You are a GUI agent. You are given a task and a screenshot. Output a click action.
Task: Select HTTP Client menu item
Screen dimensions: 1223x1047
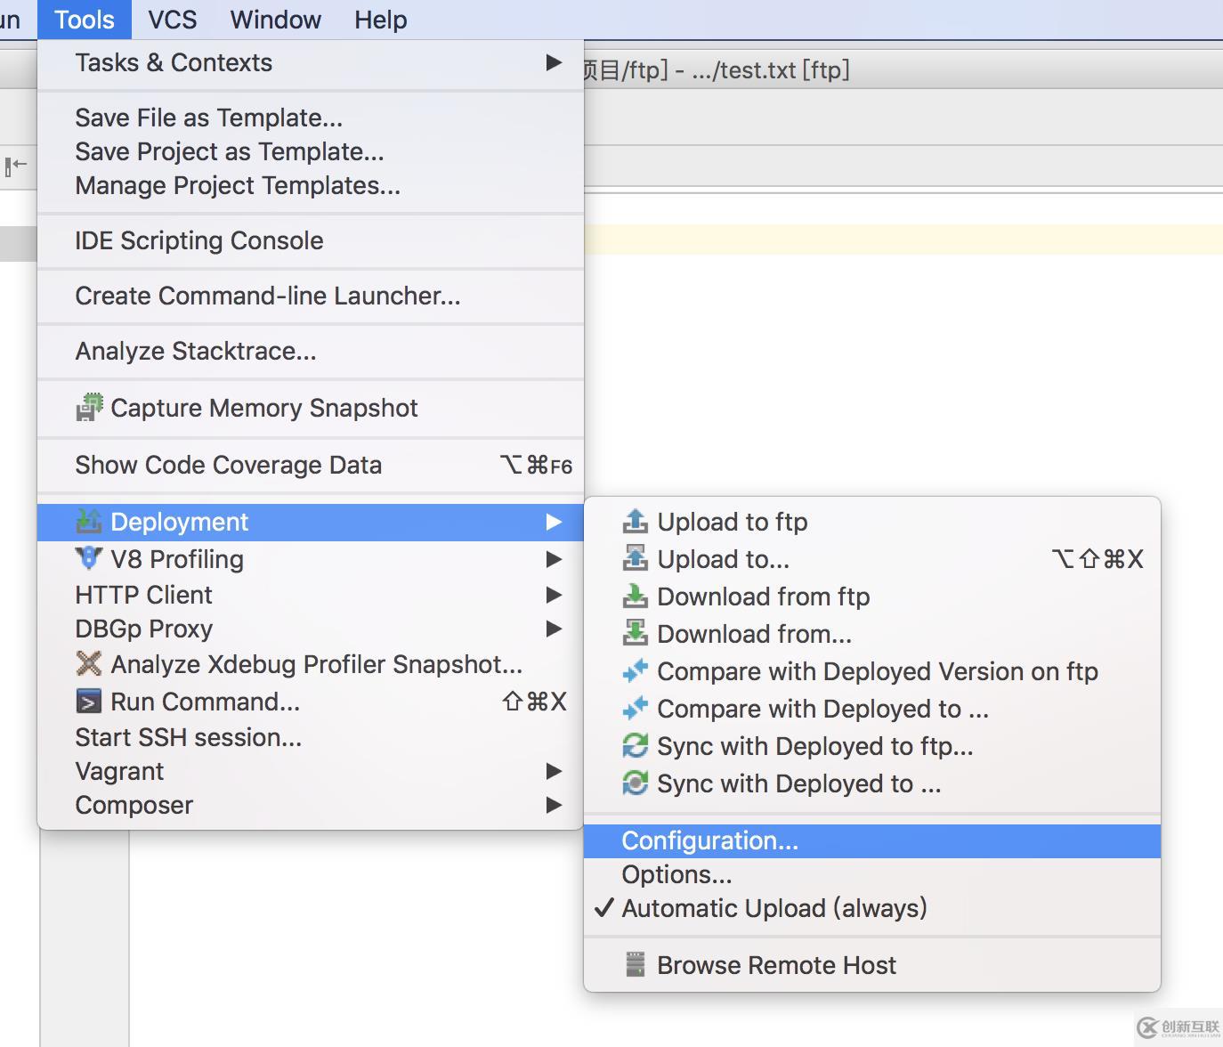pos(311,595)
